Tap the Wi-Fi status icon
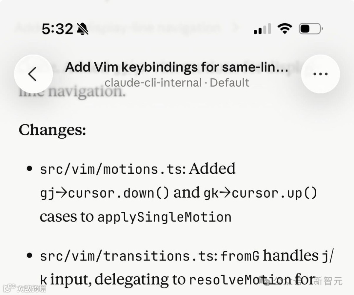This screenshot has height=295, width=354. coord(285,29)
